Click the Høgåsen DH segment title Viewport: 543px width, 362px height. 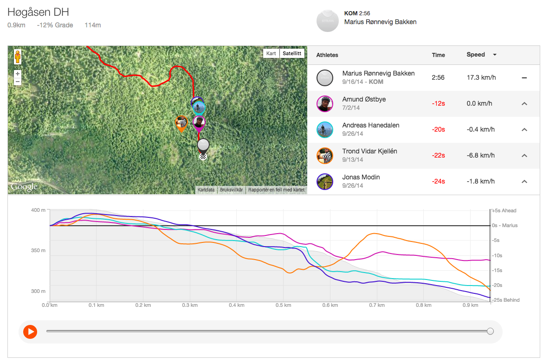[x=38, y=12]
